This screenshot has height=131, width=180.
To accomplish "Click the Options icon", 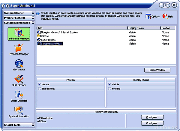I will (152, 16).
